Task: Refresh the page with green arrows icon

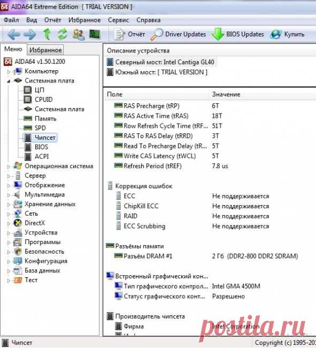Action: coord(63,34)
